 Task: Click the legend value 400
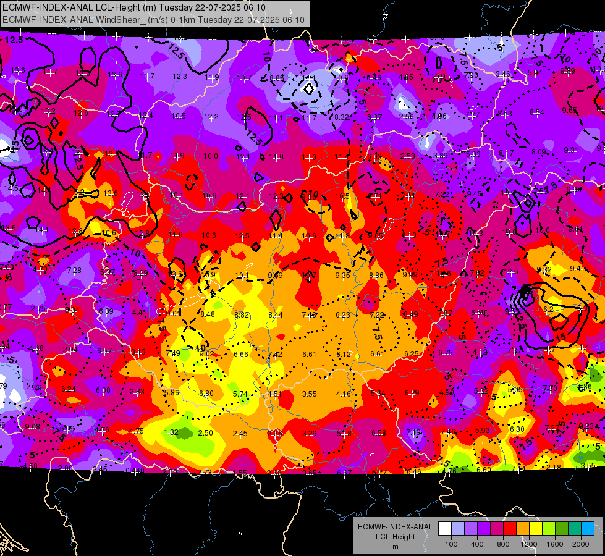[477, 544]
